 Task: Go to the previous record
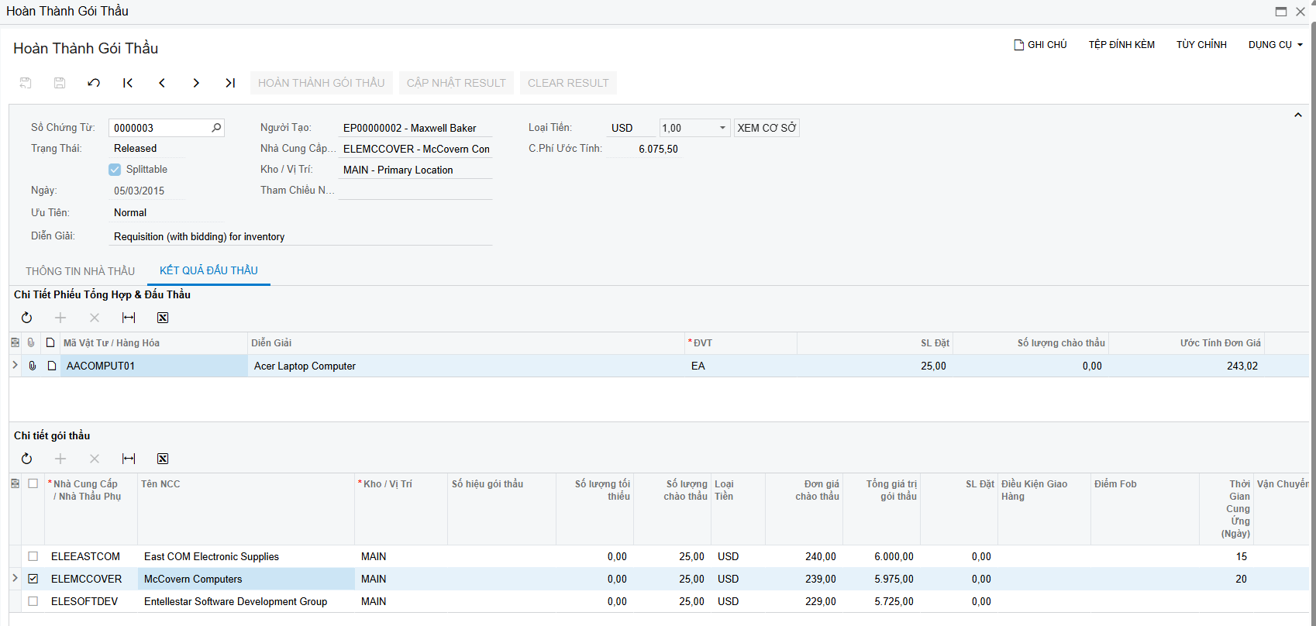(162, 83)
